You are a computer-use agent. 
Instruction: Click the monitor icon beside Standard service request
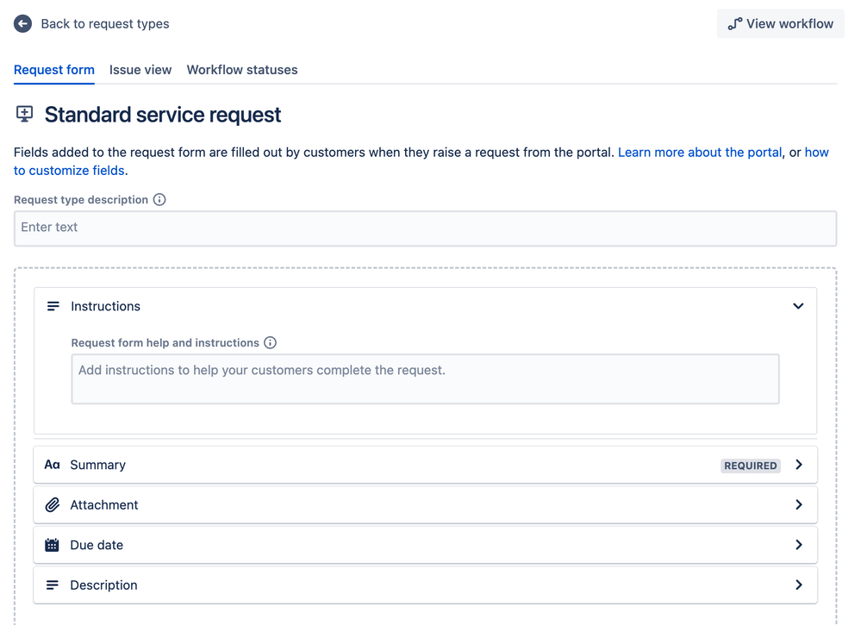(24, 115)
